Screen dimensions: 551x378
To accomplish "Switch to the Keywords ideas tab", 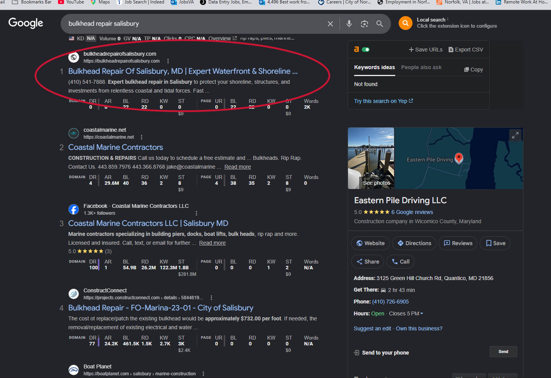I will pos(374,67).
